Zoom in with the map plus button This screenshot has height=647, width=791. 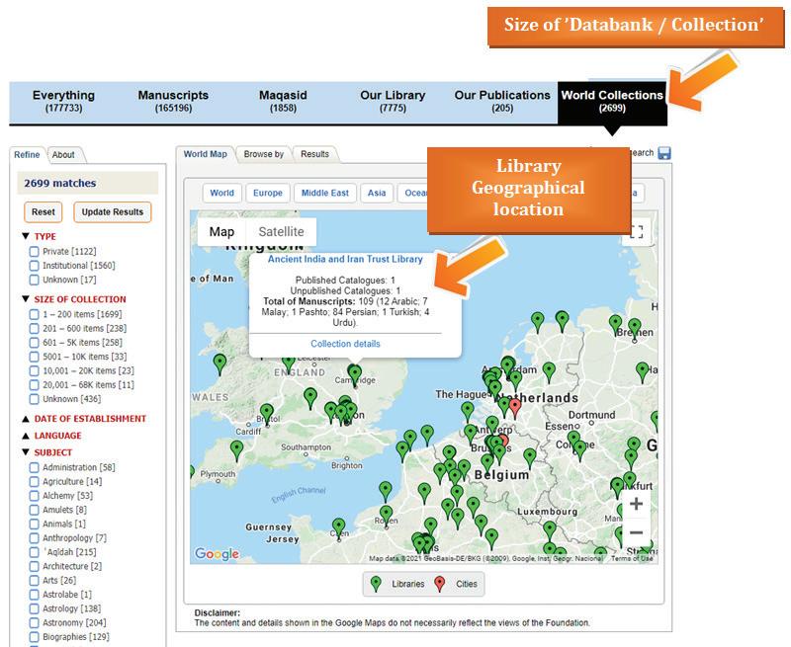pos(636,504)
